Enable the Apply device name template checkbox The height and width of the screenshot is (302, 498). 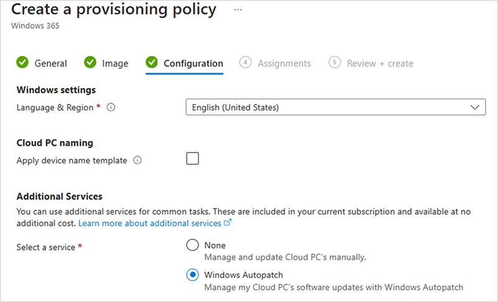tap(192, 158)
